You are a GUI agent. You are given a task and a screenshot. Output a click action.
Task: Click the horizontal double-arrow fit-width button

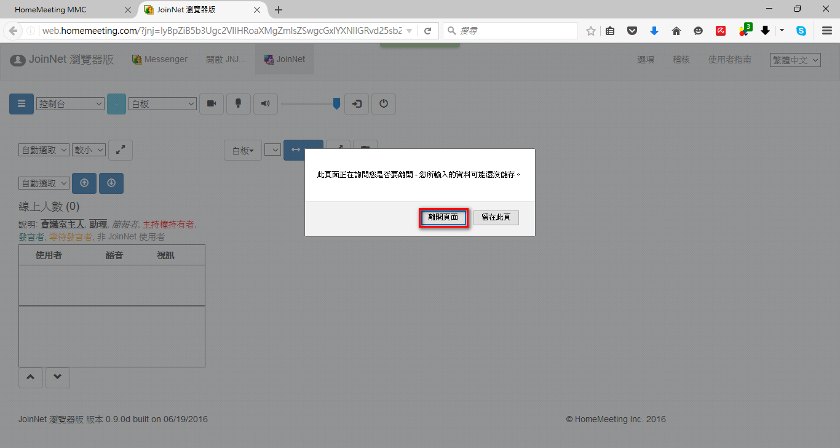(x=295, y=150)
